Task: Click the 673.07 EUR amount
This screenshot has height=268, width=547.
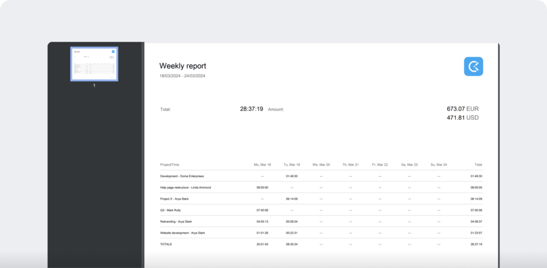Action: (x=463, y=109)
